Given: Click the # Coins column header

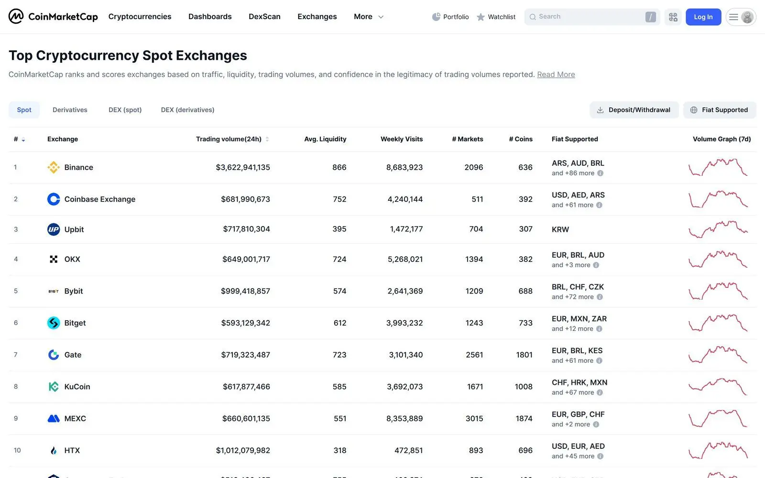Looking at the screenshot, I should 521,139.
